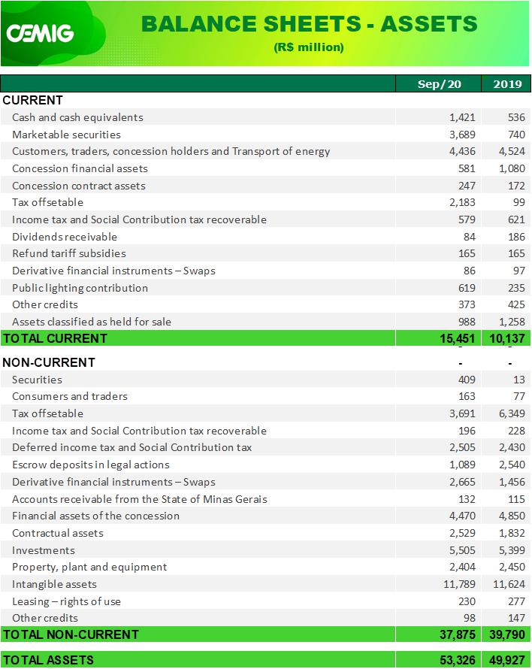Screen dimensions: 532x669
Task: Select the 'CURRENT' section heading
Action: 33,100
